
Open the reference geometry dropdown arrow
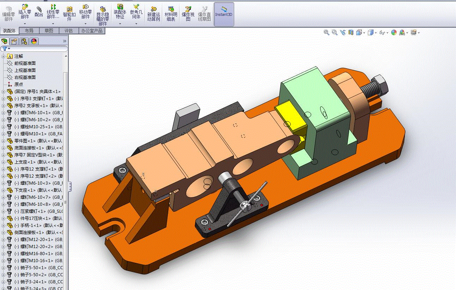136,24
